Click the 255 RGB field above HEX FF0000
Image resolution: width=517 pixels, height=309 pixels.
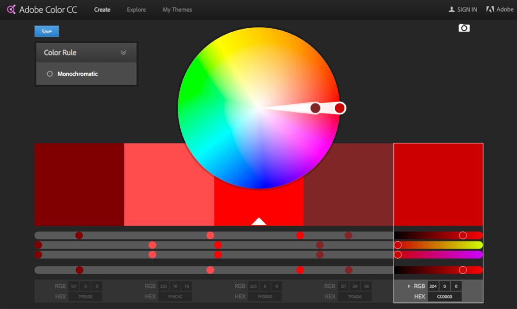pyautogui.click(x=253, y=286)
